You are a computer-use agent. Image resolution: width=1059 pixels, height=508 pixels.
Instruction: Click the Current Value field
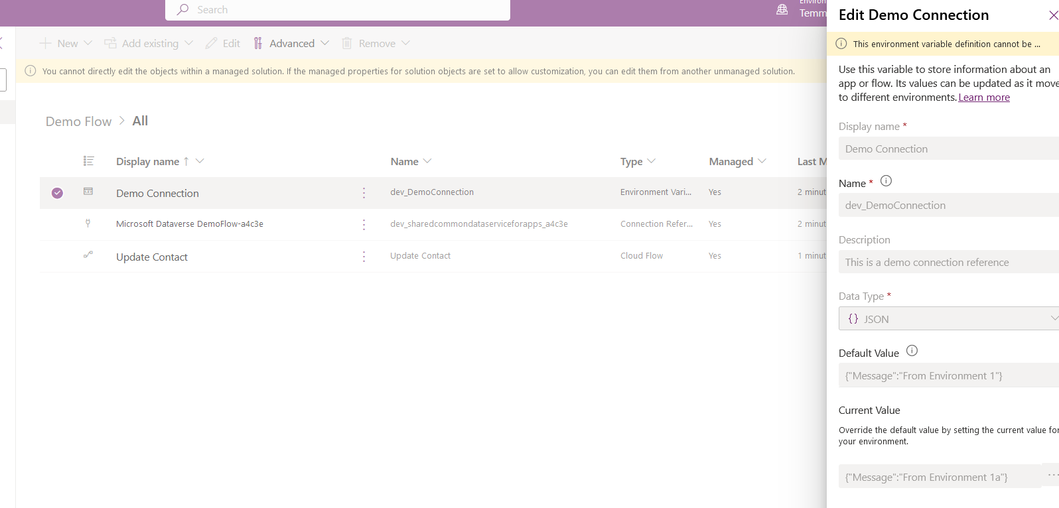pos(940,476)
